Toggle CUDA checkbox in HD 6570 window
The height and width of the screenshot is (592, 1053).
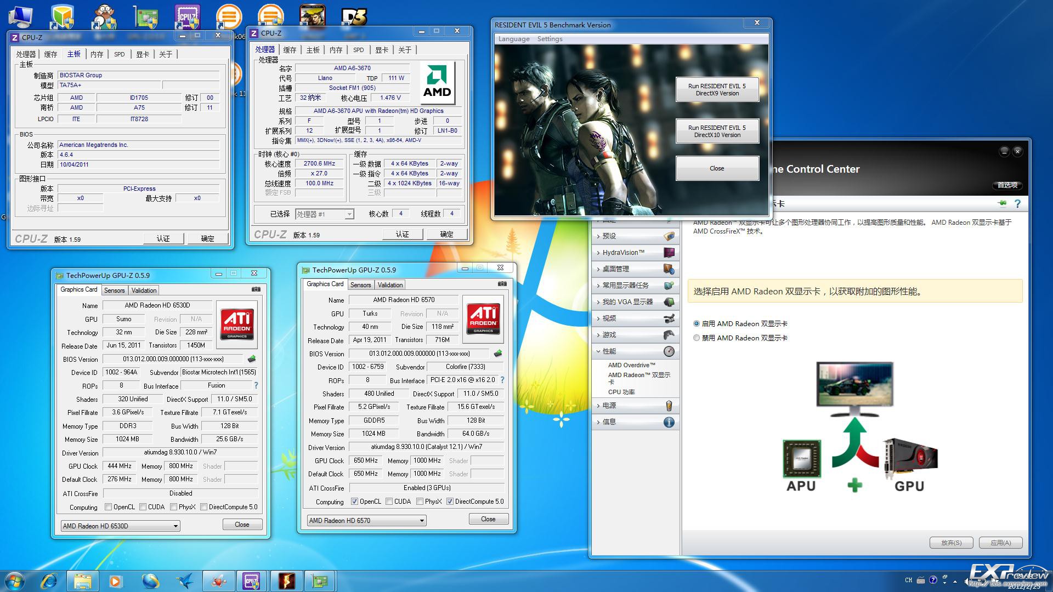[x=389, y=502]
